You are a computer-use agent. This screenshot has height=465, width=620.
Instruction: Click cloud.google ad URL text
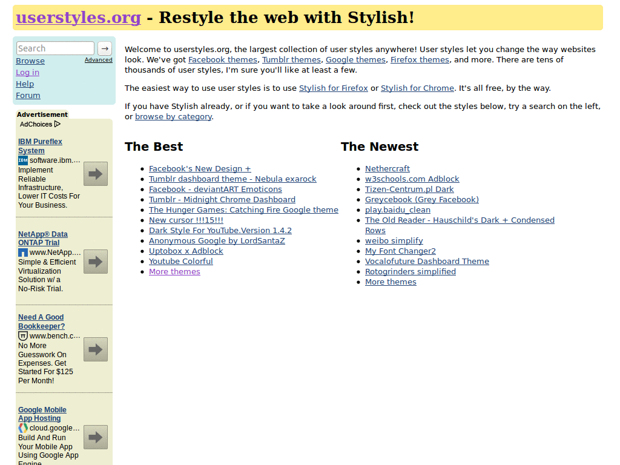point(55,428)
